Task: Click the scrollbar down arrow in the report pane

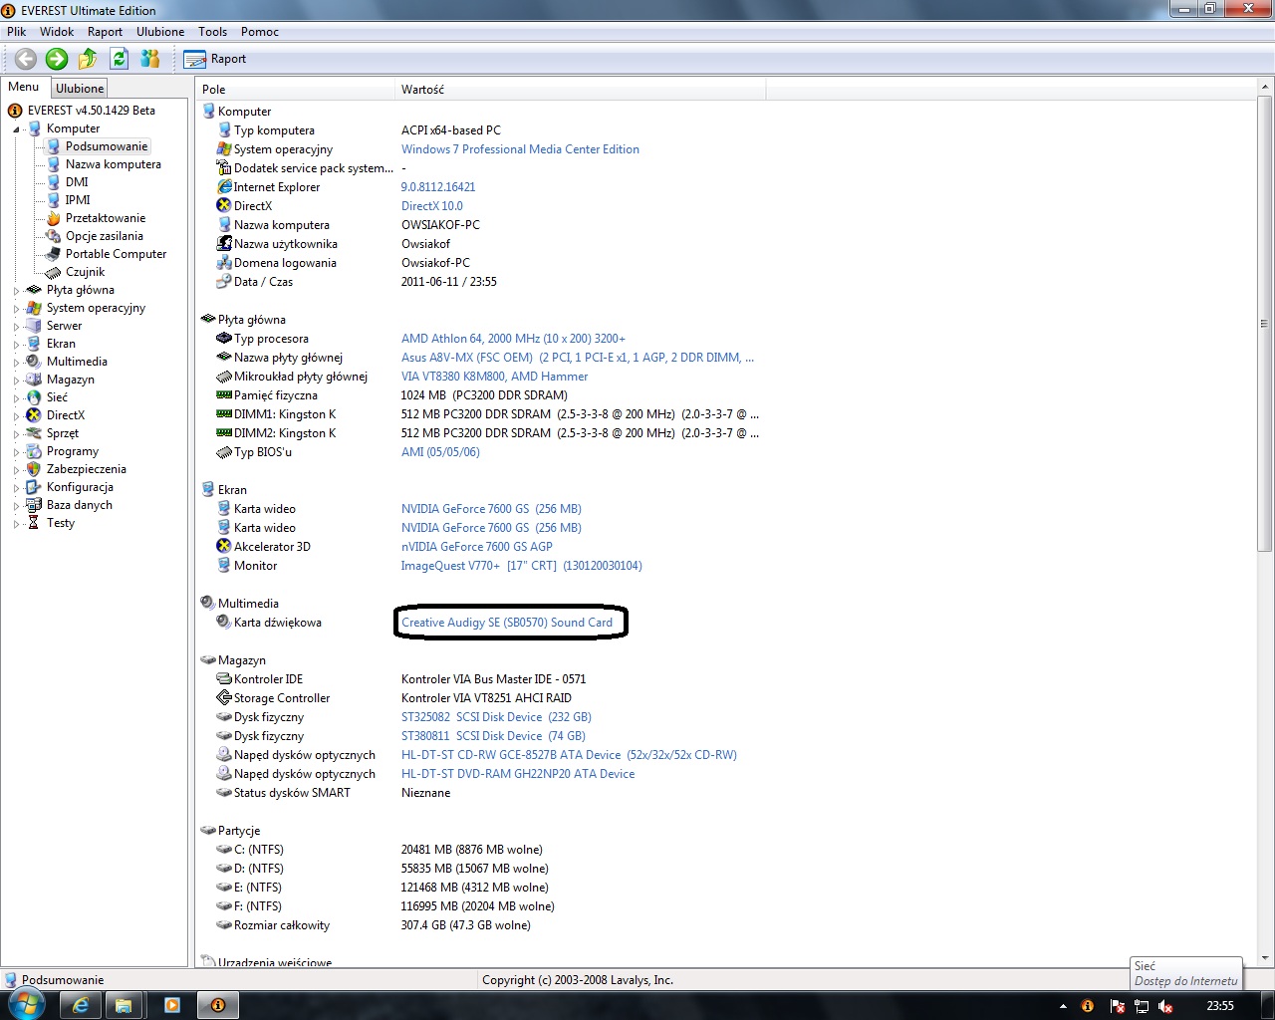Action: pos(1265,960)
